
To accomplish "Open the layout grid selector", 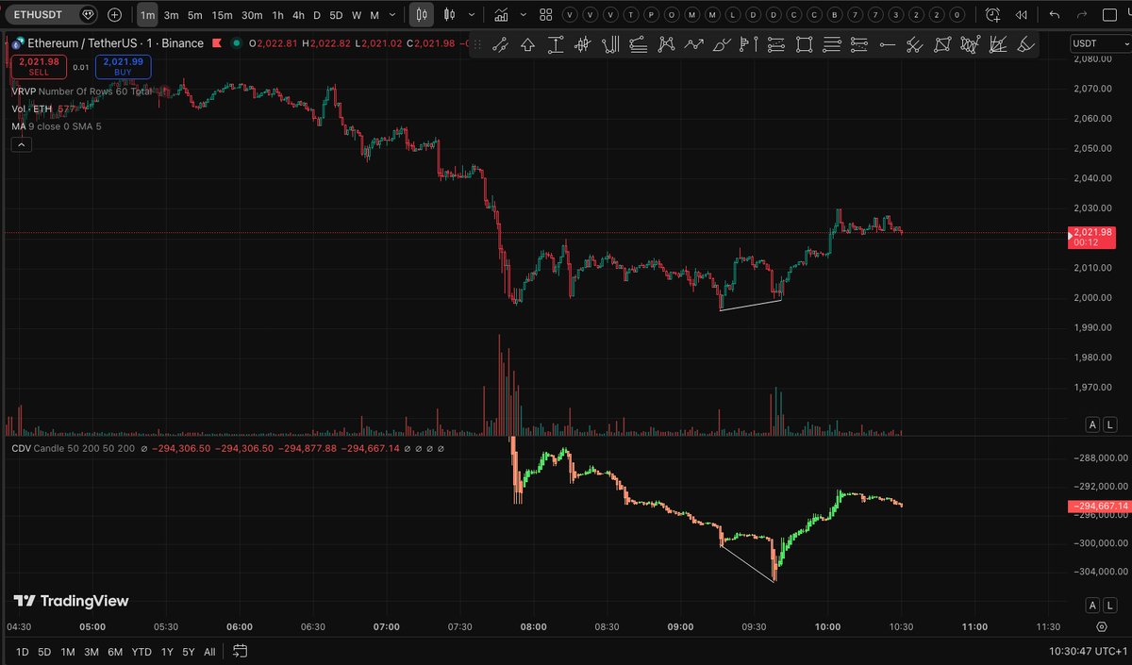I will [x=546, y=15].
